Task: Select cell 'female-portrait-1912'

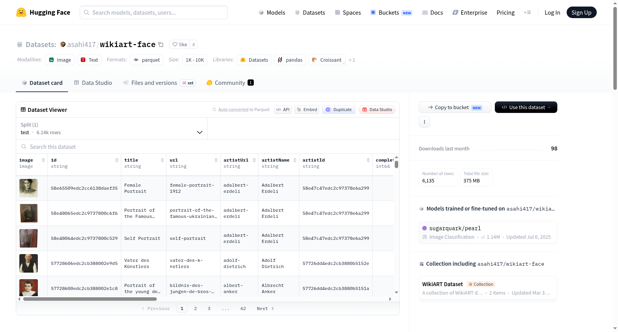Action: (193, 188)
